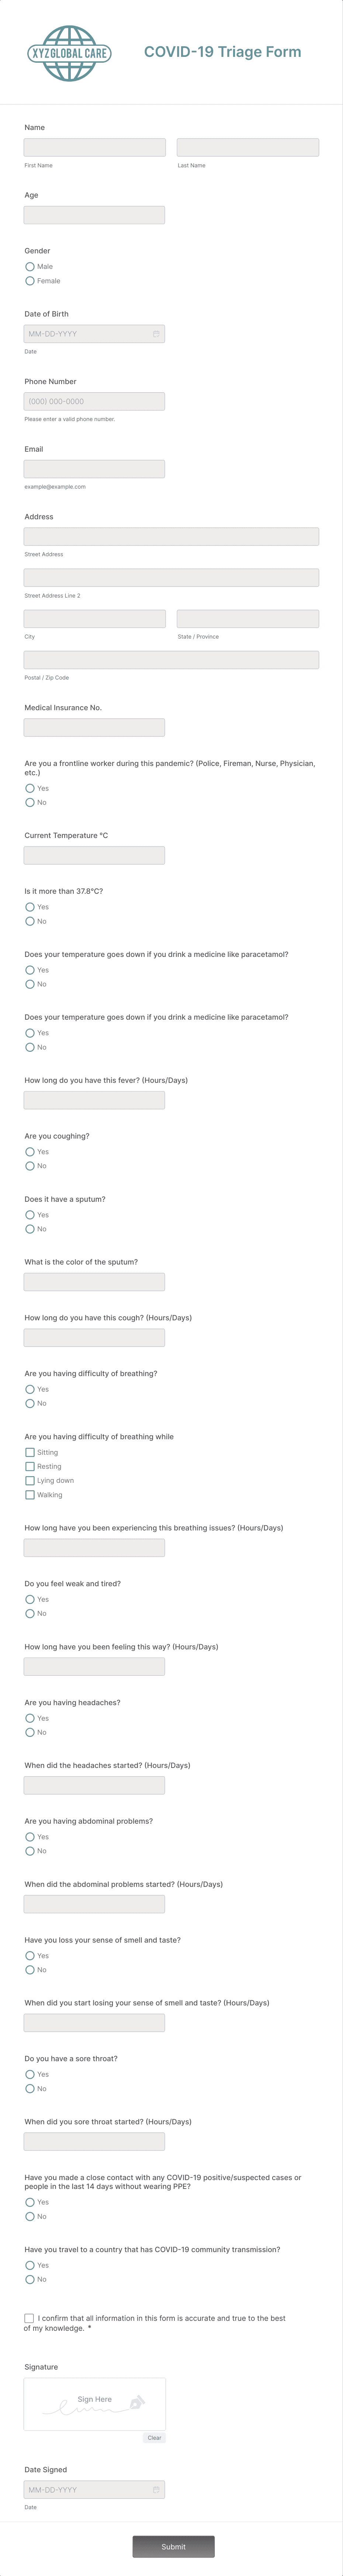Screen dimensions: 343x2576
Task: Click the XYZ Global Care logo
Action: click(x=69, y=53)
